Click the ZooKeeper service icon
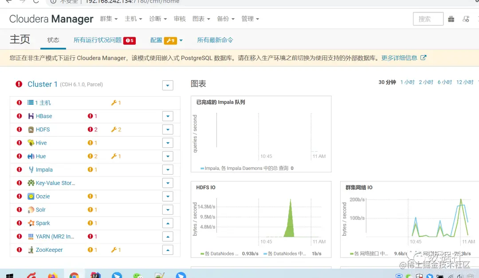The image size is (479, 278). tap(31, 250)
